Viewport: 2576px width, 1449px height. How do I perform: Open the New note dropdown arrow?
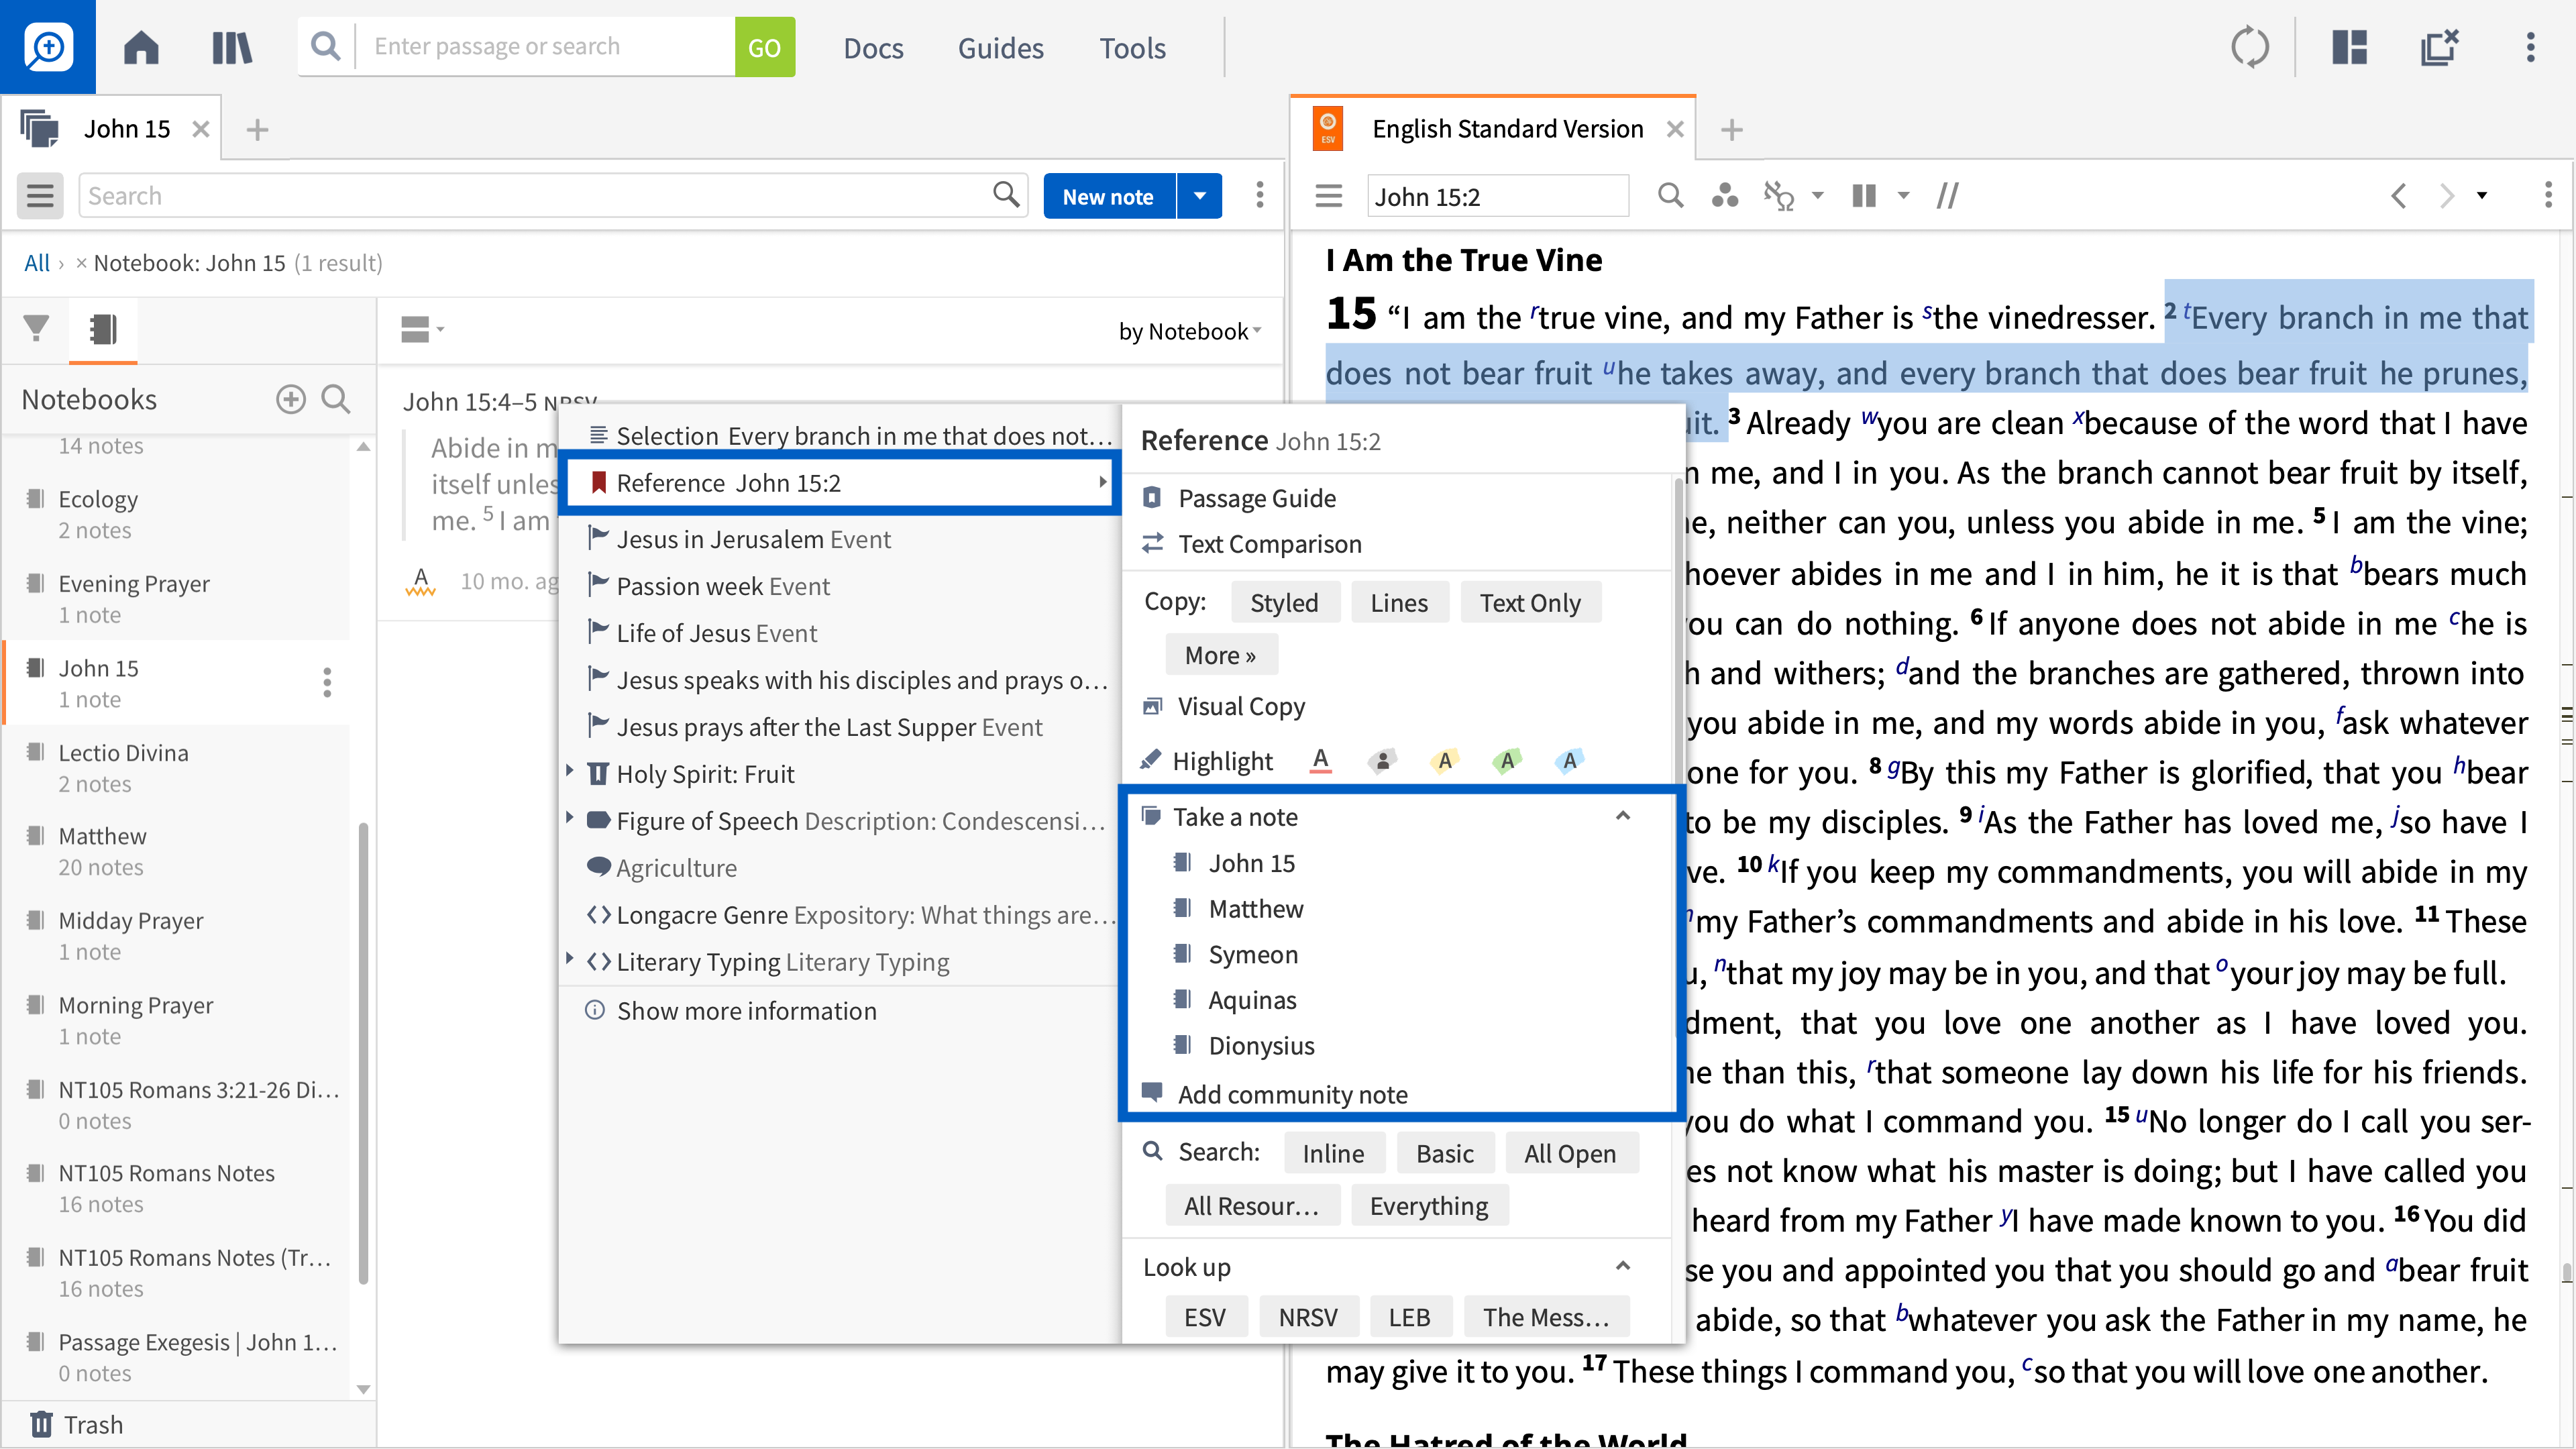[x=1200, y=196]
